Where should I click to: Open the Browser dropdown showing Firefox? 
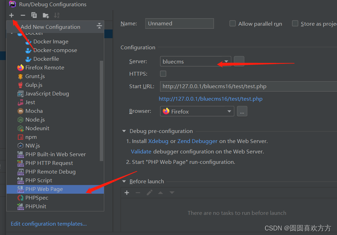197,111
